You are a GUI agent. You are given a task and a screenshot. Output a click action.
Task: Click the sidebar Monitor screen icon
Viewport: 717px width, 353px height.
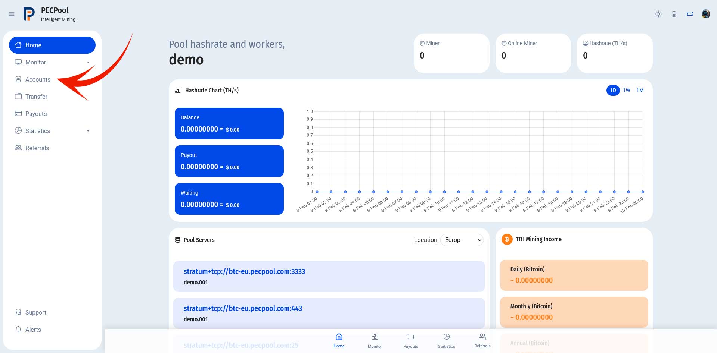[18, 62]
